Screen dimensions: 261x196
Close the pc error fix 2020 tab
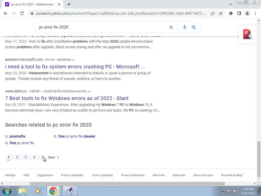click(59, 4)
